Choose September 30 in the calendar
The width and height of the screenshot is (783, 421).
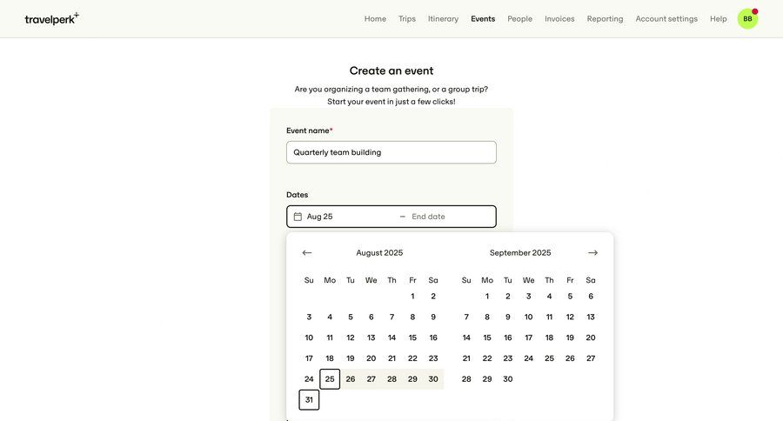point(508,379)
